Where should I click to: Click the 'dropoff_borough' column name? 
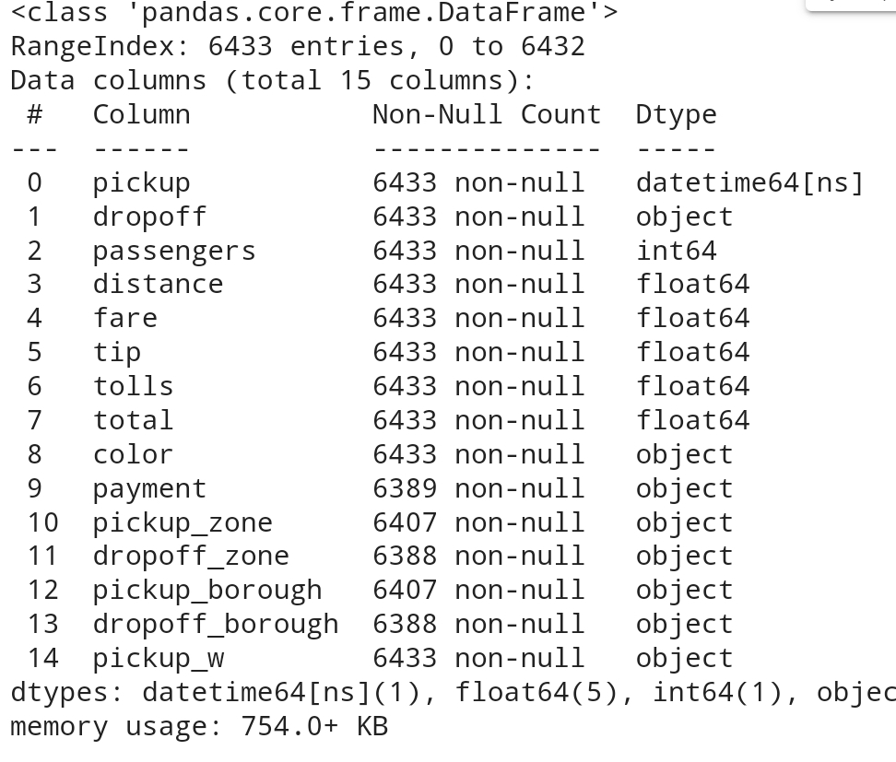tap(216, 625)
